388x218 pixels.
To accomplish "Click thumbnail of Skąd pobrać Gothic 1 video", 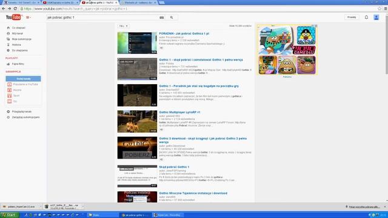I will coord(137,176).
